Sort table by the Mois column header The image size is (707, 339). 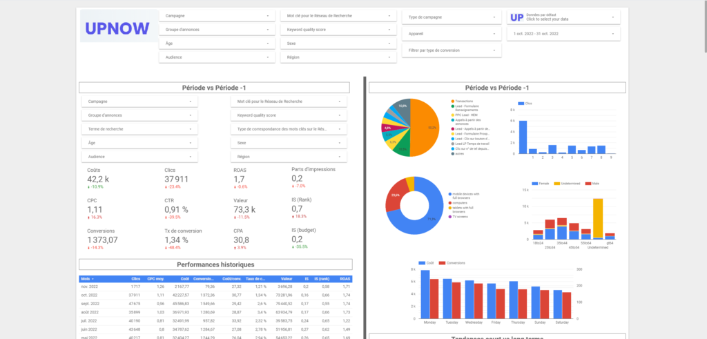pyautogui.click(x=86, y=279)
